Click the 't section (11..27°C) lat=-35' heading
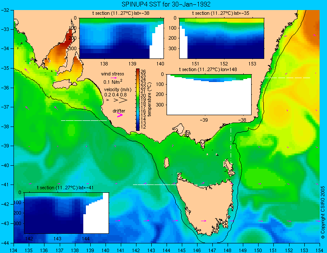This screenshot has width=327, height=253. [x=221, y=14]
